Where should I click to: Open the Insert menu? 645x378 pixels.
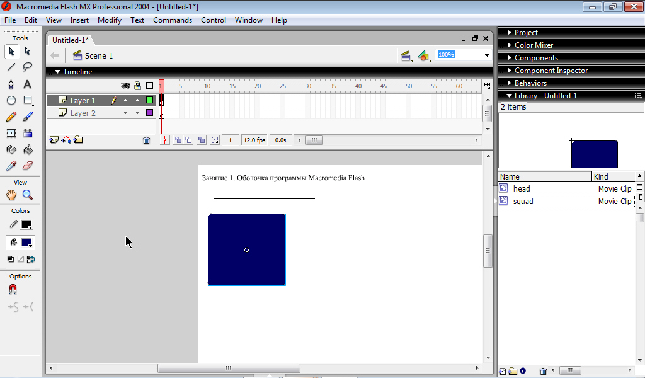(79, 20)
